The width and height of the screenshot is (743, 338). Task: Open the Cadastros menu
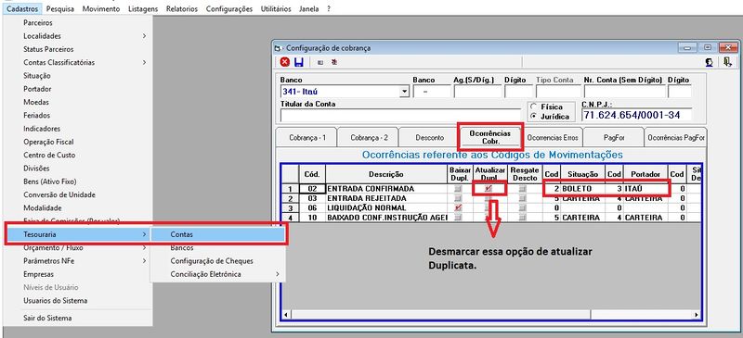pyautogui.click(x=21, y=8)
